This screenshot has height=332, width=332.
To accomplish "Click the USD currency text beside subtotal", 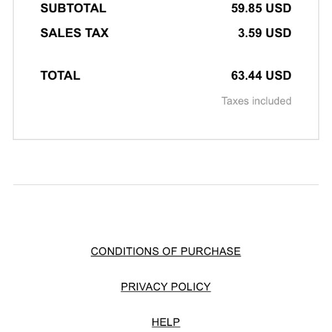I will tap(278, 8).
